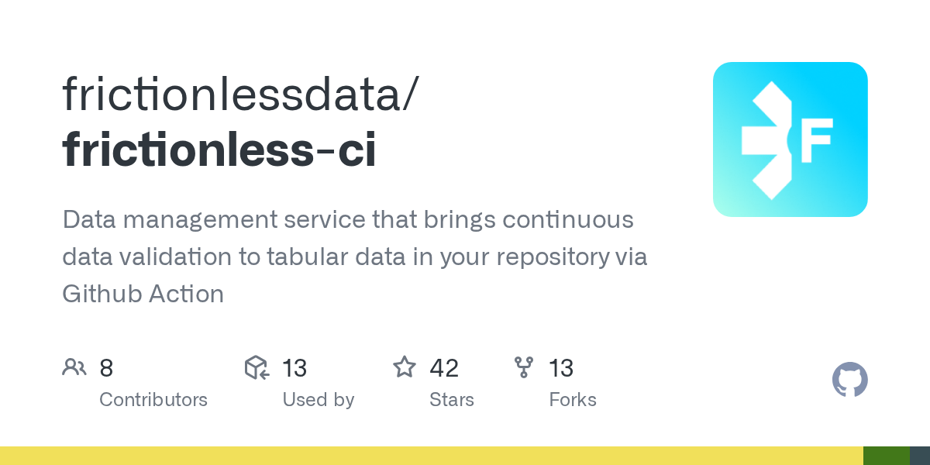Click the Used by package icon
930x465 pixels.
pos(257,367)
